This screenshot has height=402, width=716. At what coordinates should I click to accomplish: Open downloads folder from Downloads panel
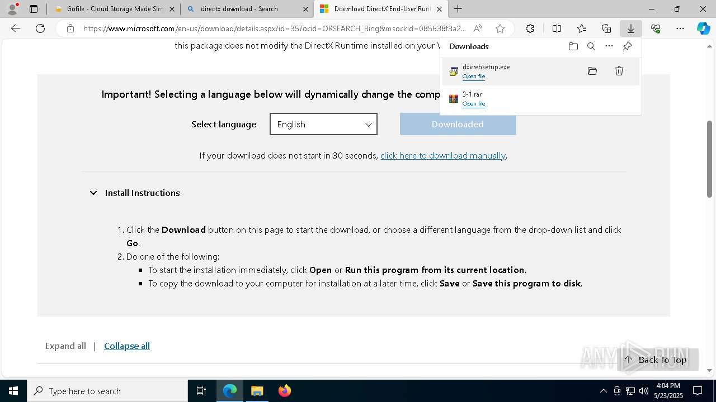[573, 46]
